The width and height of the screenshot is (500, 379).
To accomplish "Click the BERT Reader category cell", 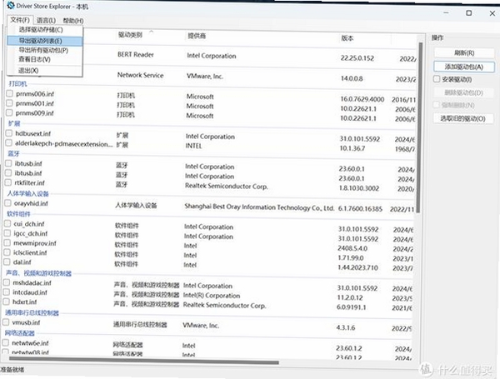I will [136, 54].
